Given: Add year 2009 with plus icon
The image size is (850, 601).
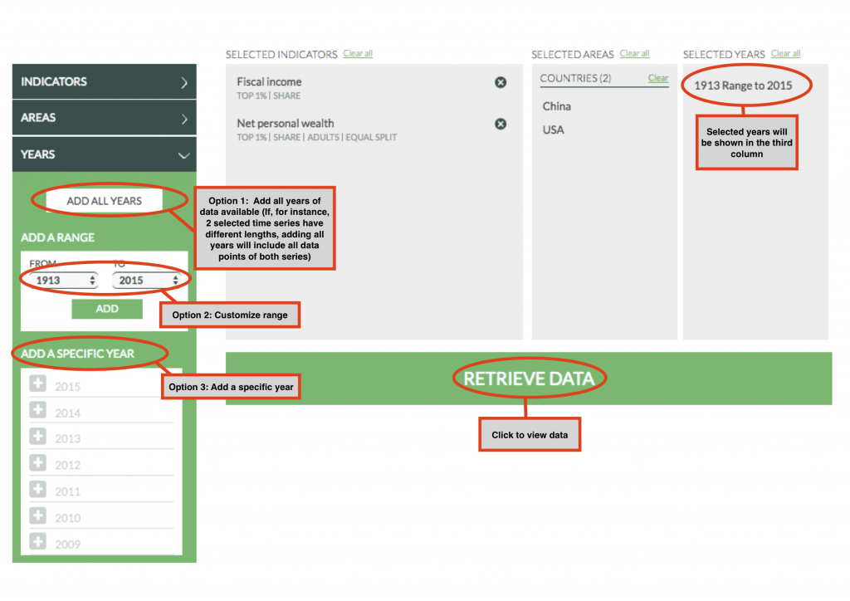Looking at the screenshot, I should (38, 542).
